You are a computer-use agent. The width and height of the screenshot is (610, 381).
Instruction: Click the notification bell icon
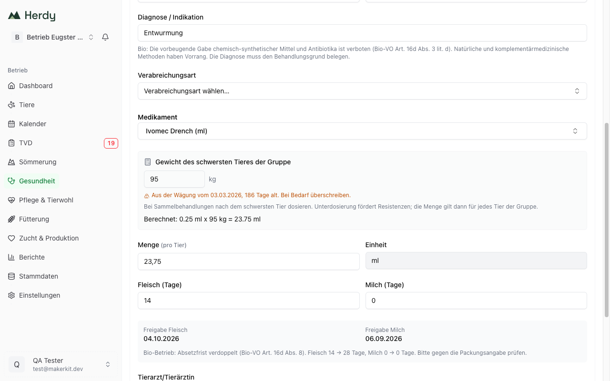point(105,37)
